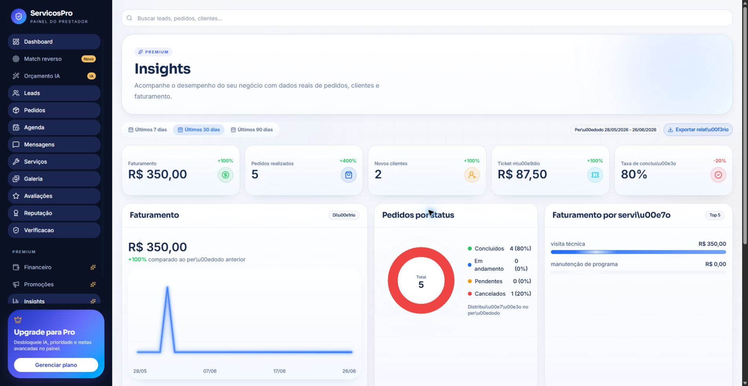Select the Últimos 30 dias filter
The width and height of the screenshot is (748, 386).
coord(199,130)
